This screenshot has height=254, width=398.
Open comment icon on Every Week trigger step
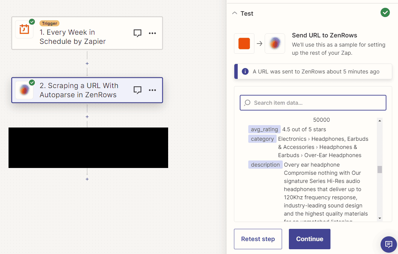point(137,33)
